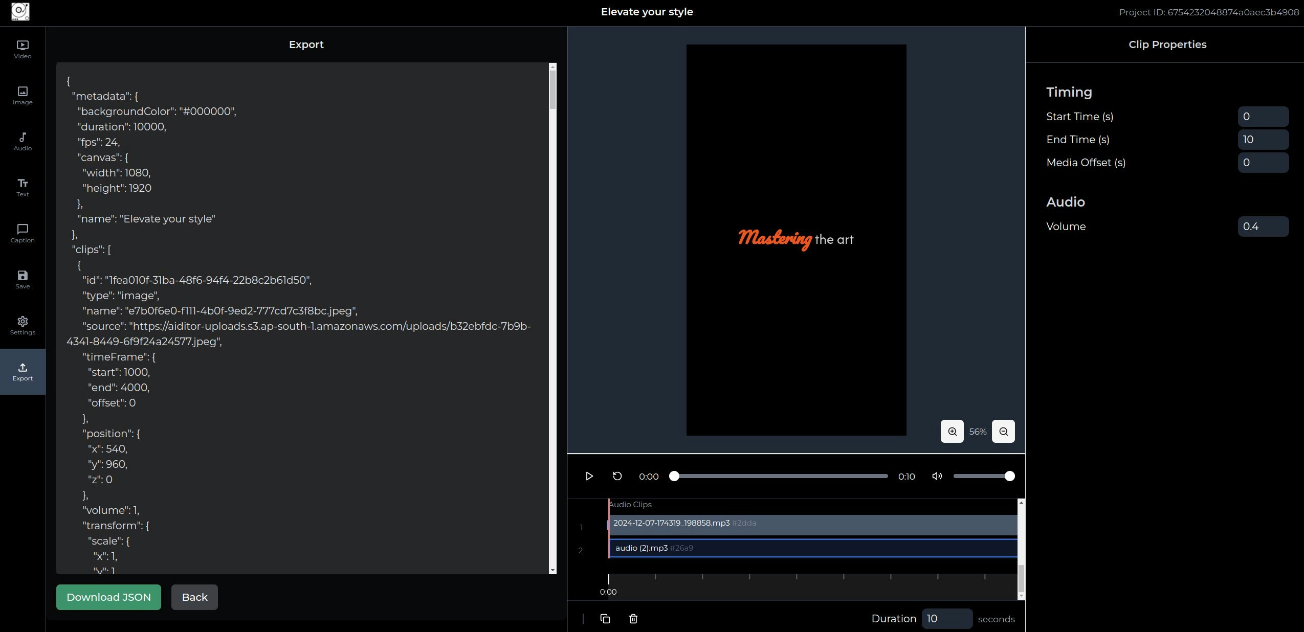Click the timeline scroll up arrow

1021,503
